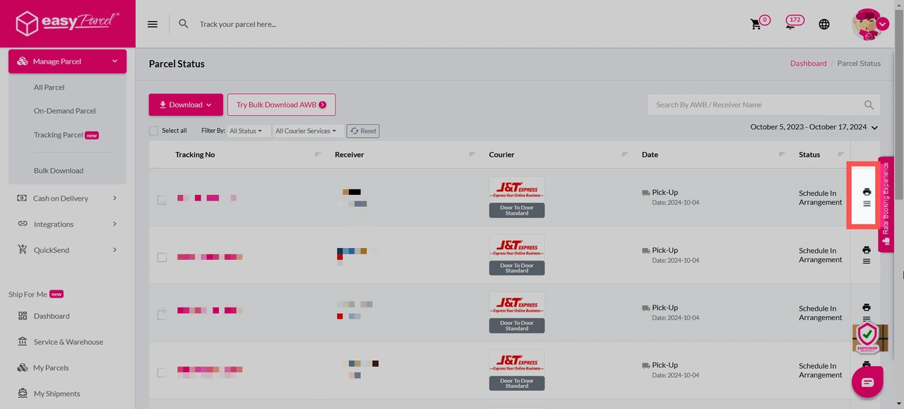This screenshot has height=409, width=904.
Task: Open the chat support bubble icon
Action: (x=867, y=382)
